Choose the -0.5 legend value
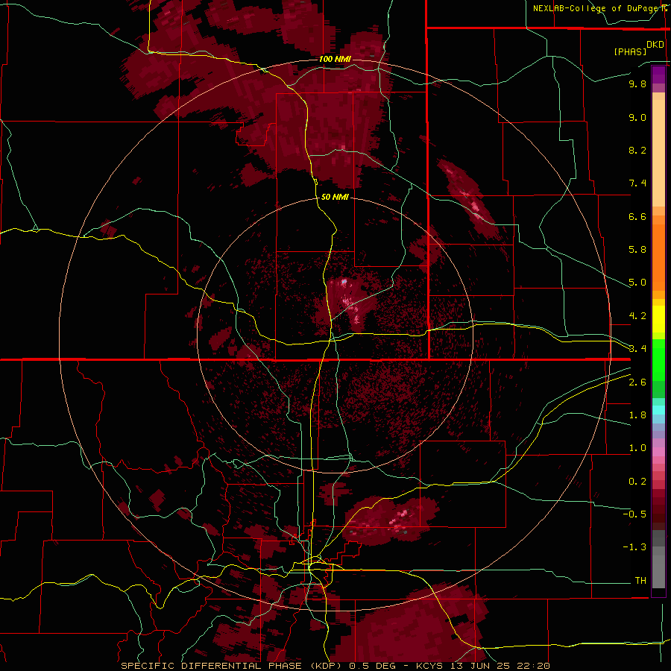 [x=634, y=514]
